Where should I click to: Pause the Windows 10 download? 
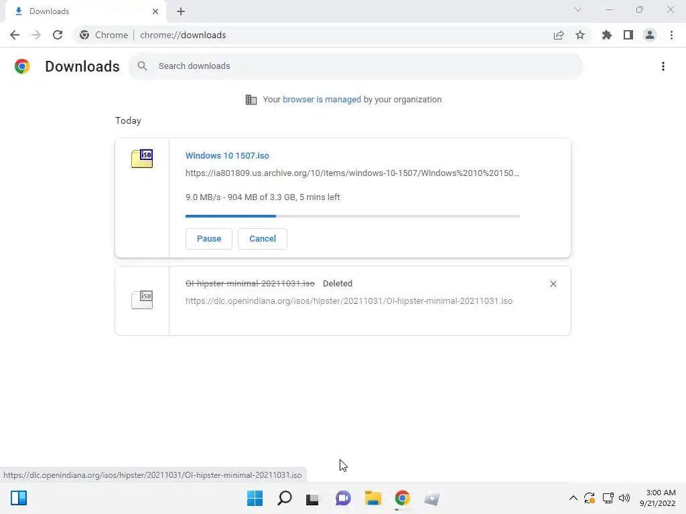[x=209, y=239]
